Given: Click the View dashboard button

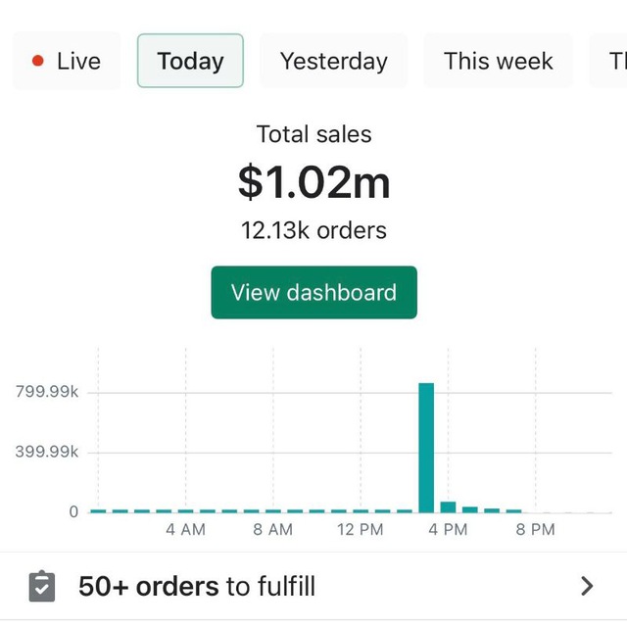Looking at the screenshot, I should click(313, 292).
